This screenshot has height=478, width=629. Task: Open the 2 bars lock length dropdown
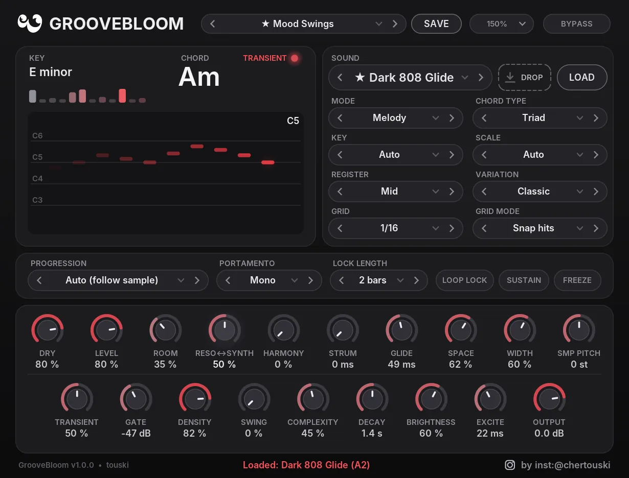click(379, 280)
